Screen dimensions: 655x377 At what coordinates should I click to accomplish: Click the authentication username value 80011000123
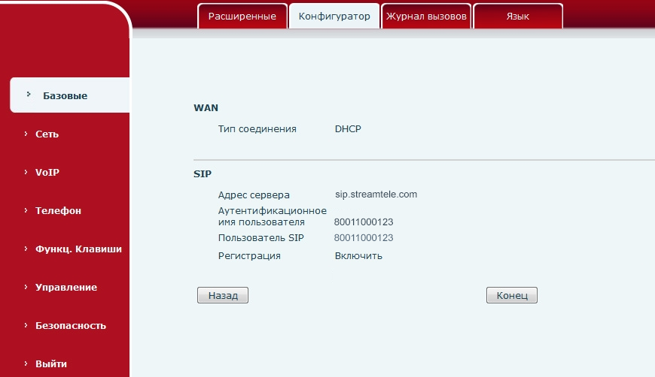364,222
